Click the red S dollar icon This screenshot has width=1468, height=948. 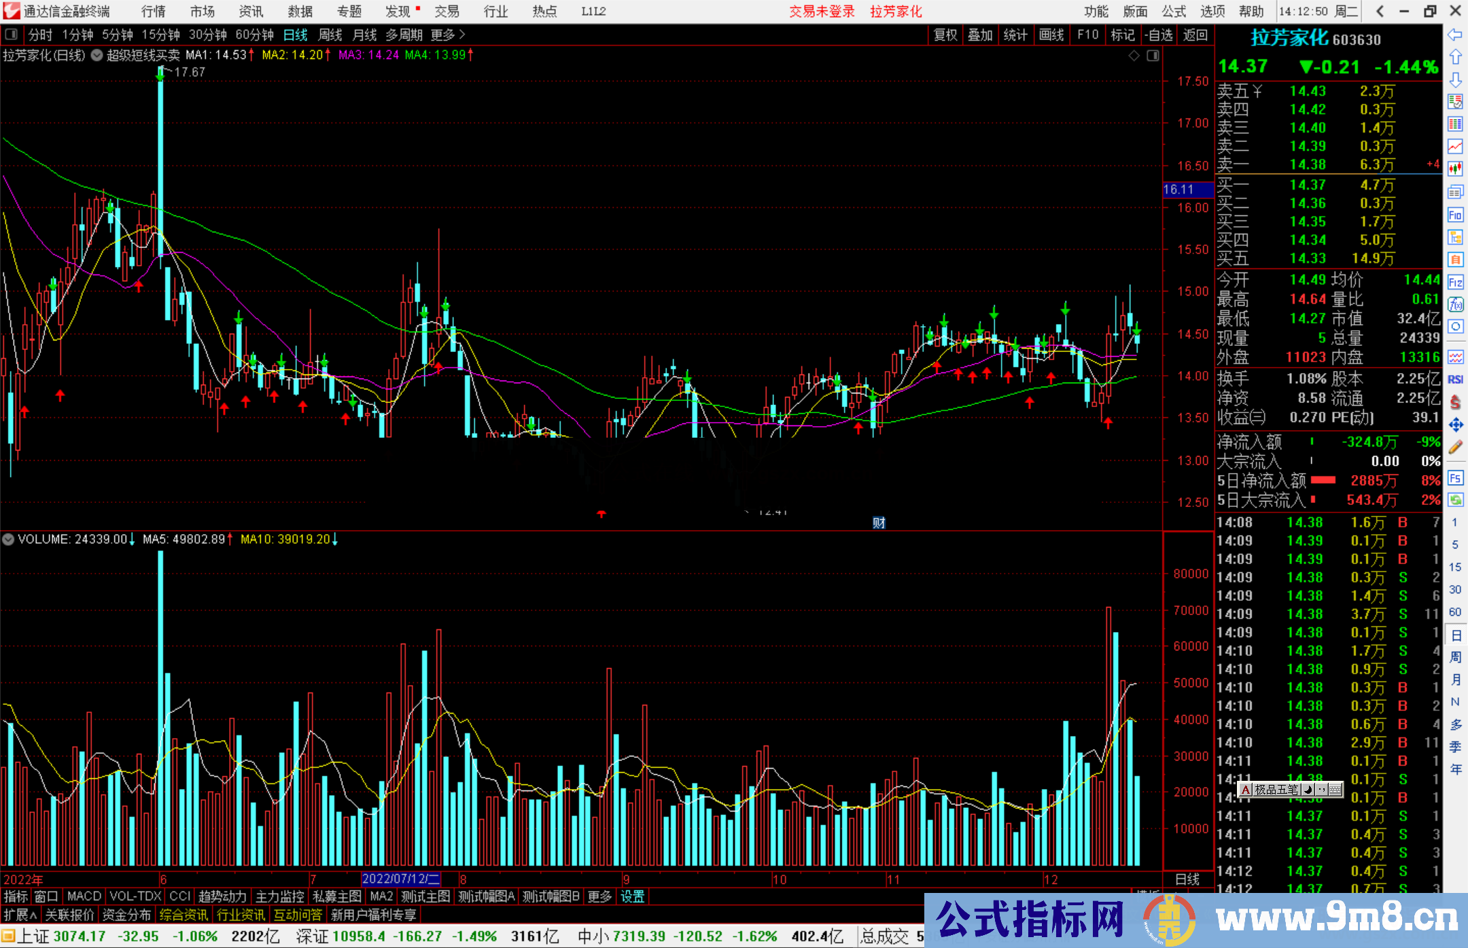click(1455, 402)
